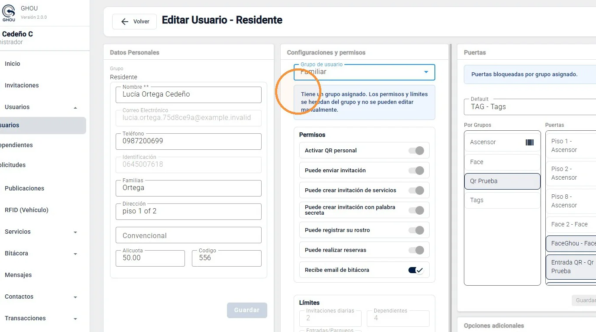
Task: Select the Face 2 - Face door
Action: pos(571,224)
